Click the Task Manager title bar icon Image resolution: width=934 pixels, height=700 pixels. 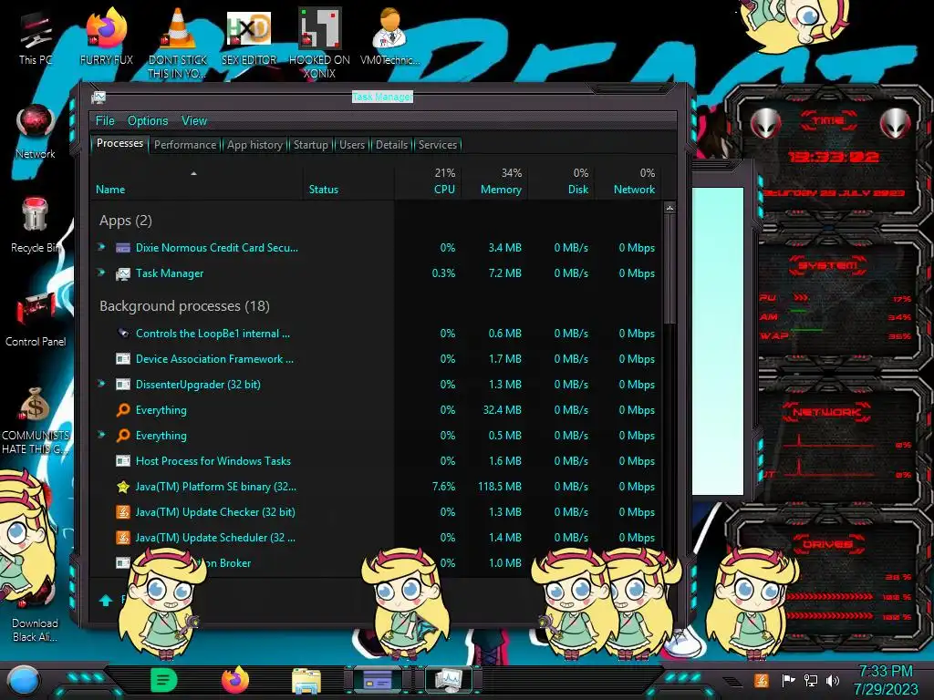point(99,97)
